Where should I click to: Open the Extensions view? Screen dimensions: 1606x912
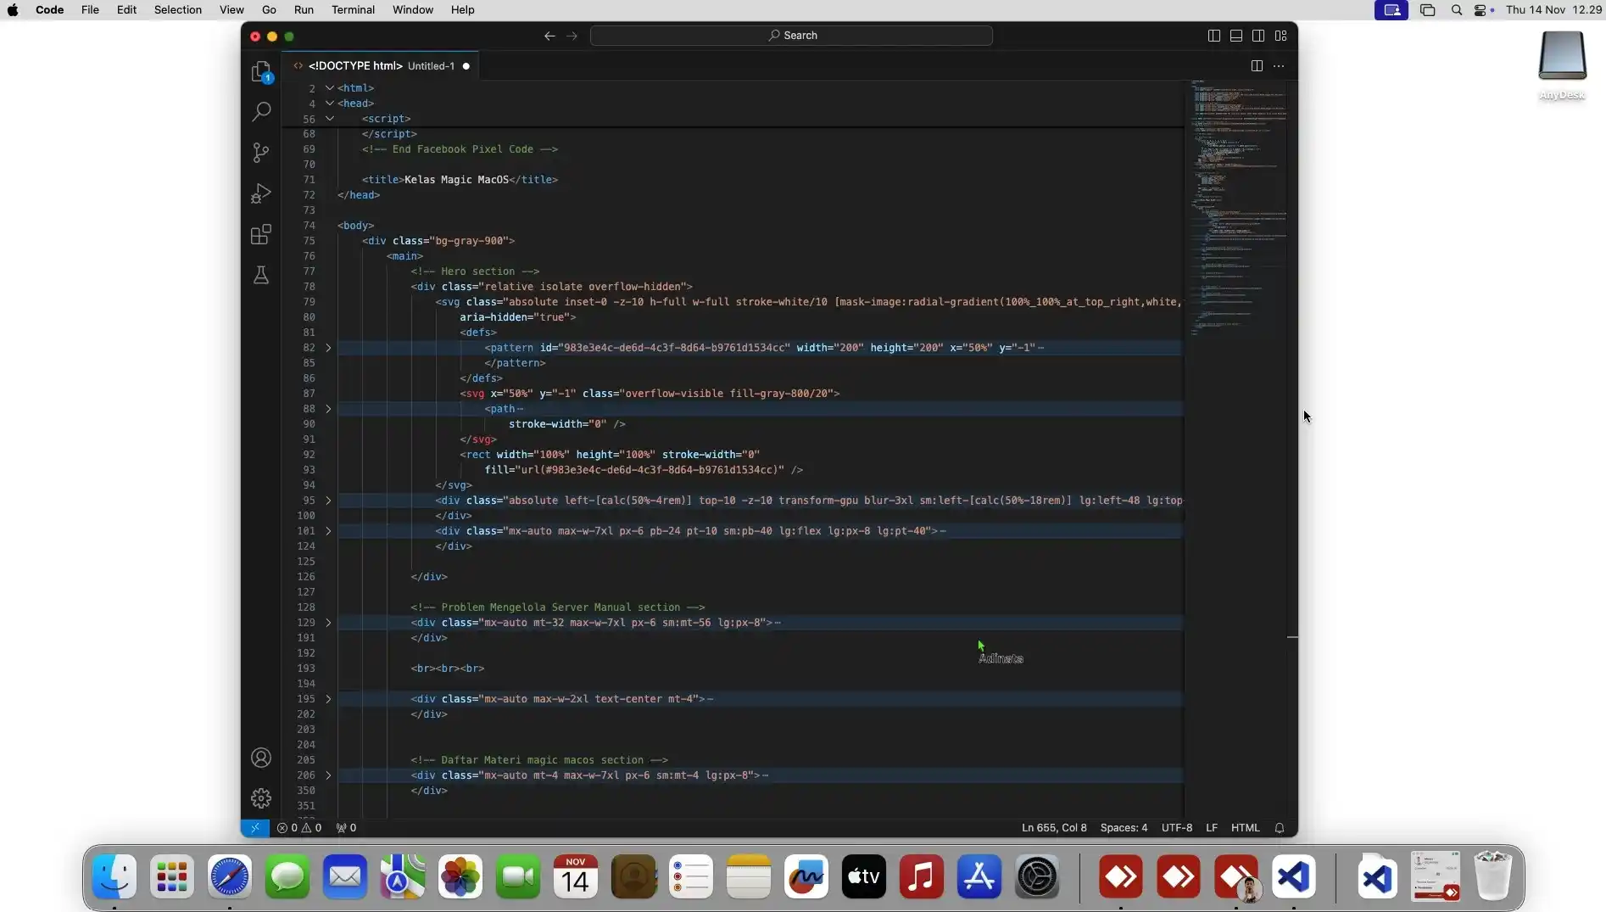pos(261,234)
